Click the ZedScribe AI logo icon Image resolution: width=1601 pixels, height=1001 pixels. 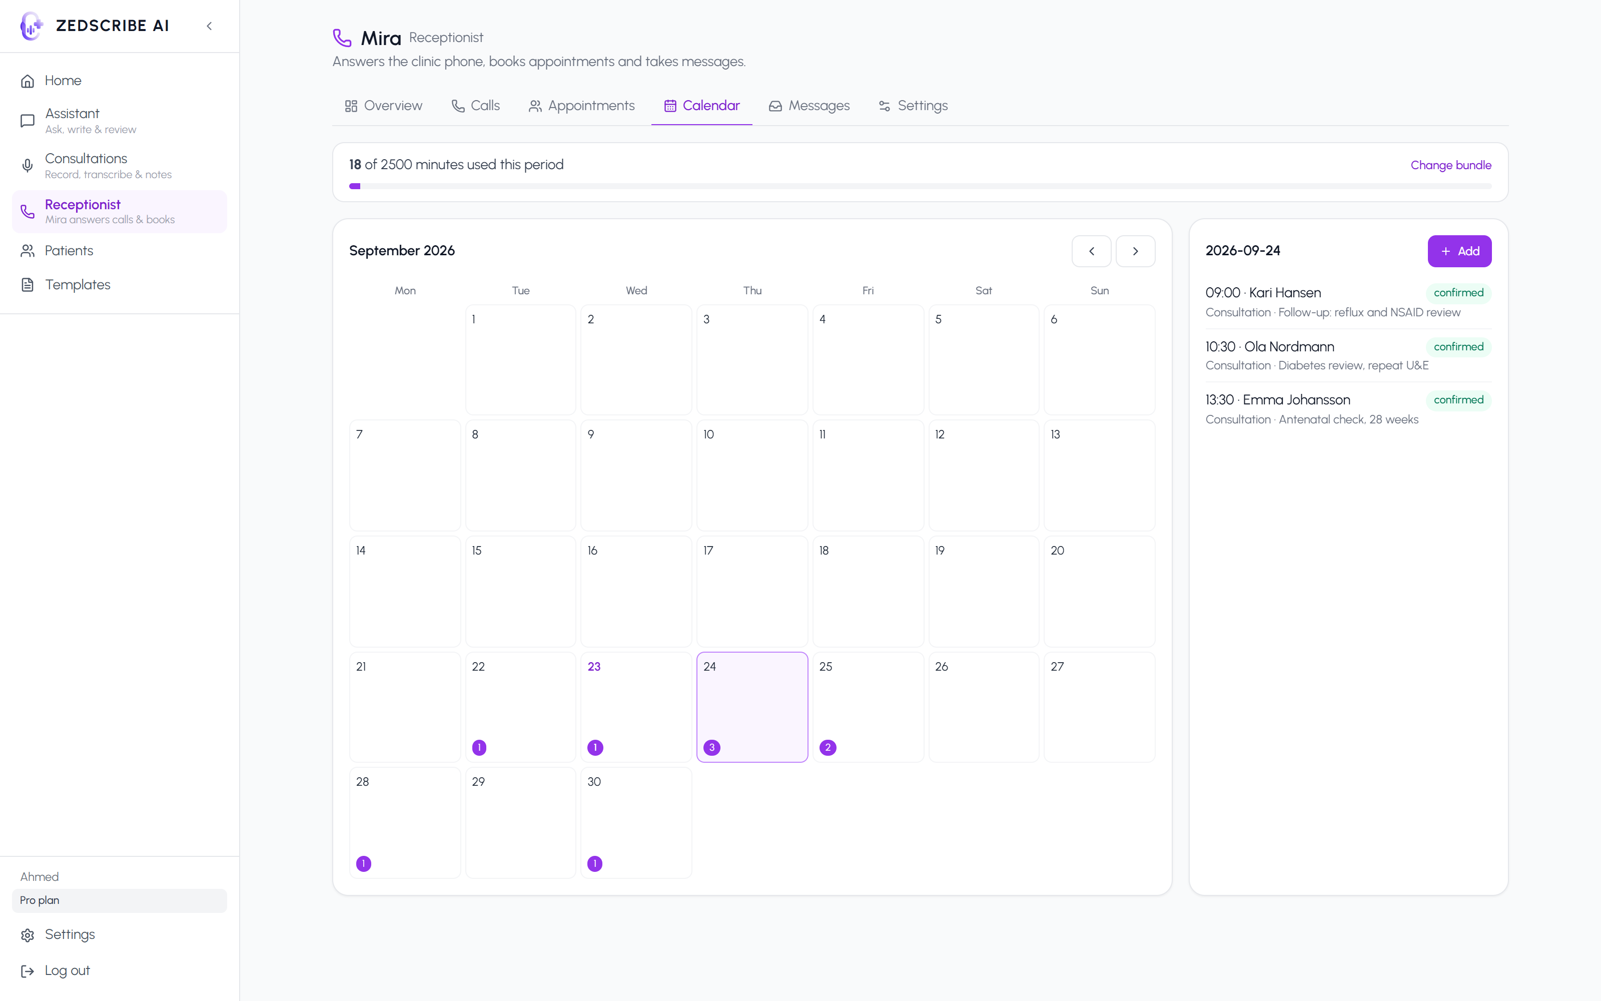click(31, 26)
